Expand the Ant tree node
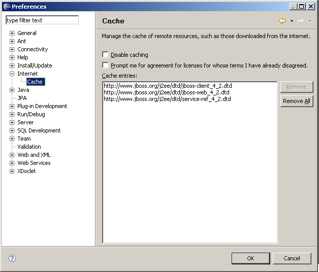The image size is (319, 272). click(x=12, y=41)
